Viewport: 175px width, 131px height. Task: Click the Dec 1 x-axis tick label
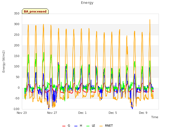pos(82,113)
